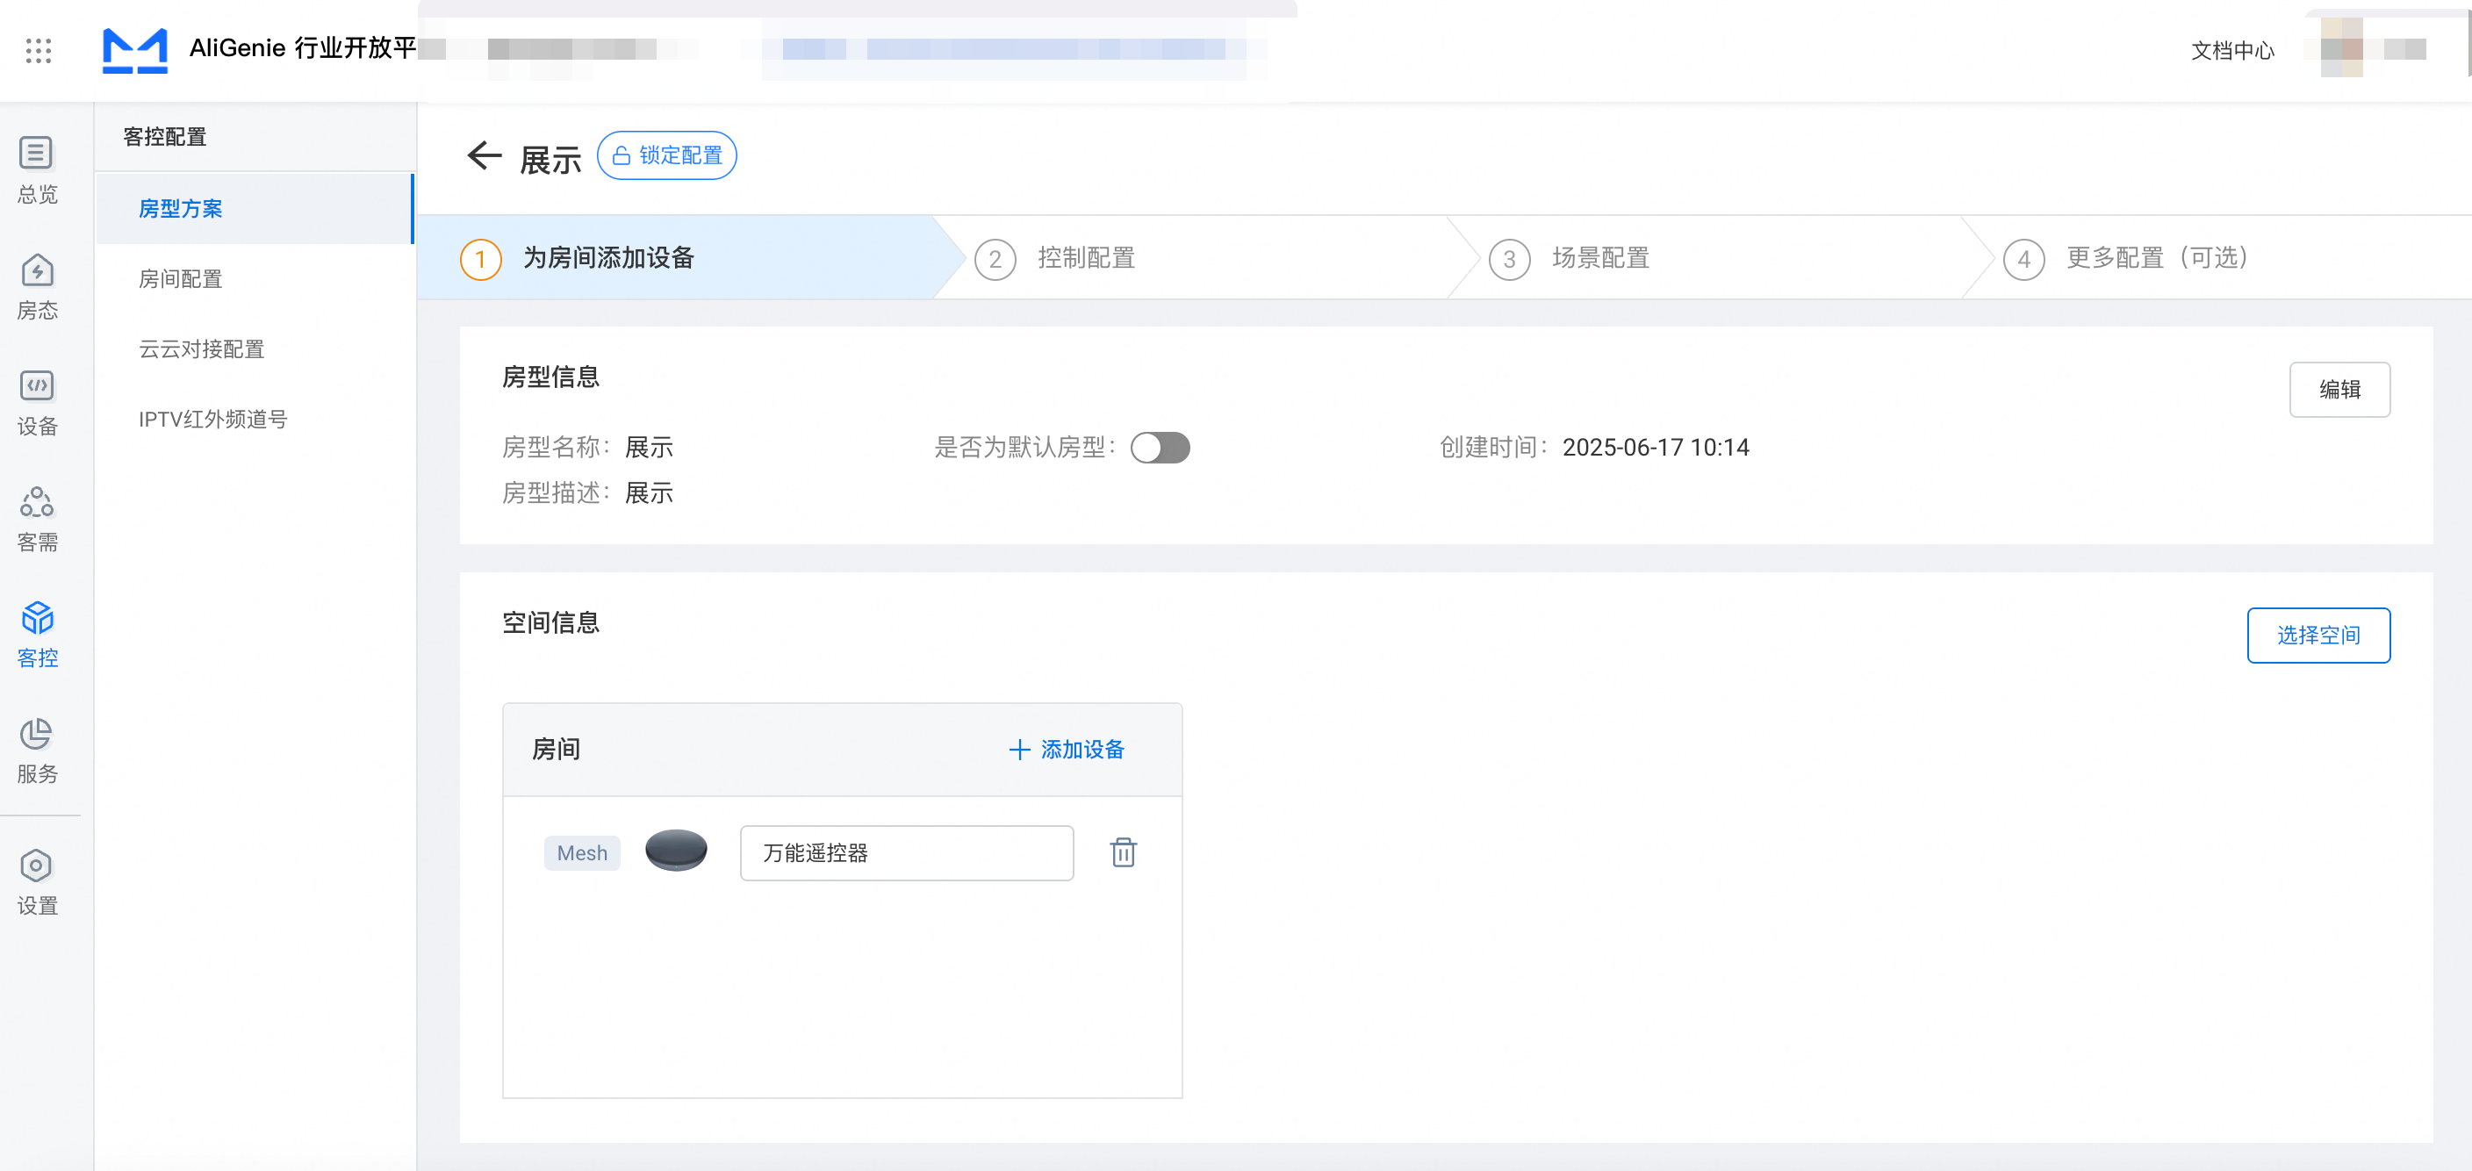Select the 客控 room control icon
This screenshot has width=2472, height=1171.
click(x=38, y=634)
